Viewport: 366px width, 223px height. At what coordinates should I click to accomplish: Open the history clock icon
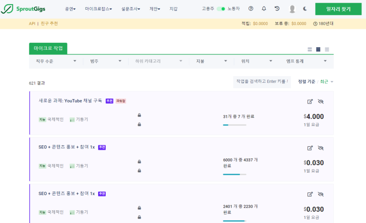tap(277, 9)
